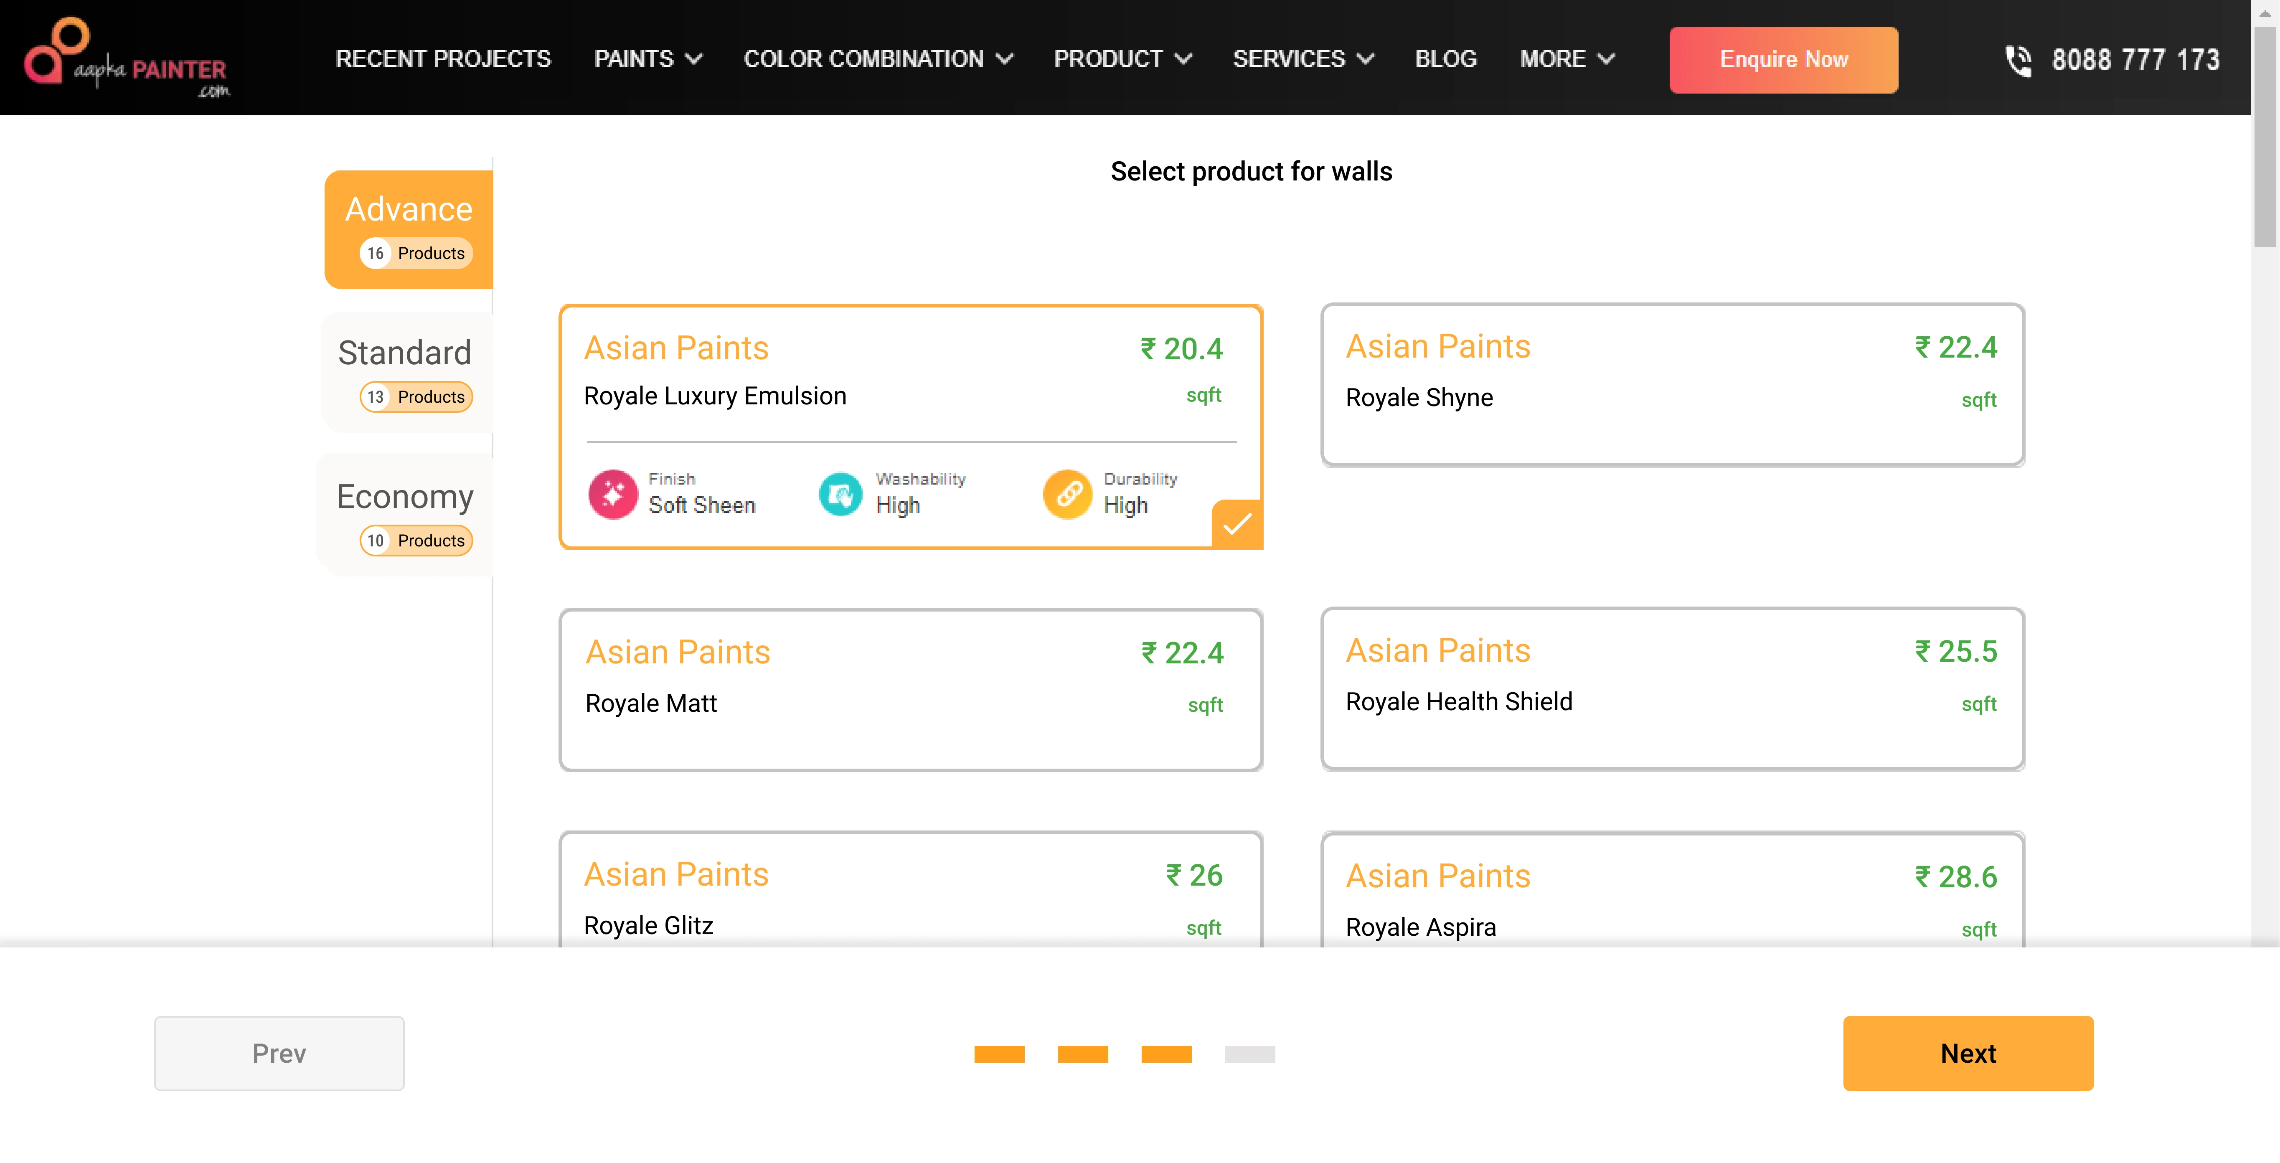2280x1163 pixels.
Task: Click the selected checkmark on Royale Luxury Emulsion
Action: (x=1236, y=524)
